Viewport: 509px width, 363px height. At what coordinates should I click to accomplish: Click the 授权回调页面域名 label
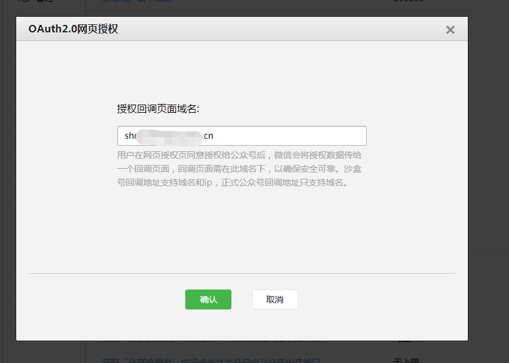tap(158, 108)
